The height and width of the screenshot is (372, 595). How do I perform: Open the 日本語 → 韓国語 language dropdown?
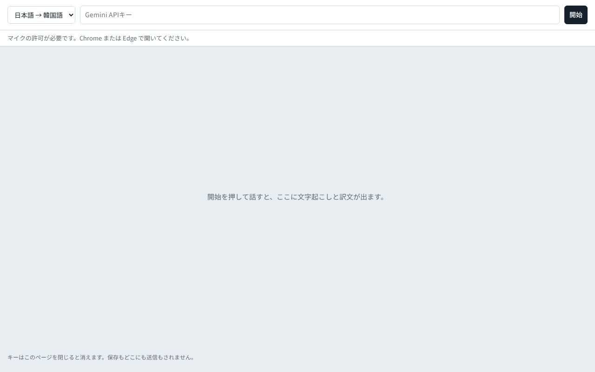(x=41, y=15)
